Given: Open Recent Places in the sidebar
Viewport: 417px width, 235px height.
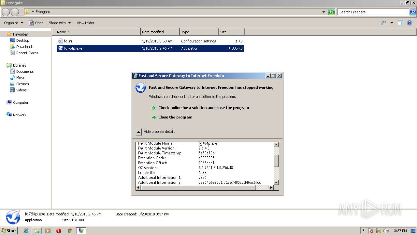Looking at the screenshot, I should (27, 53).
